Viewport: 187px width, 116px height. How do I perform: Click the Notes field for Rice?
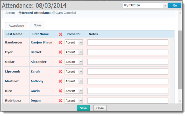tap(128, 91)
